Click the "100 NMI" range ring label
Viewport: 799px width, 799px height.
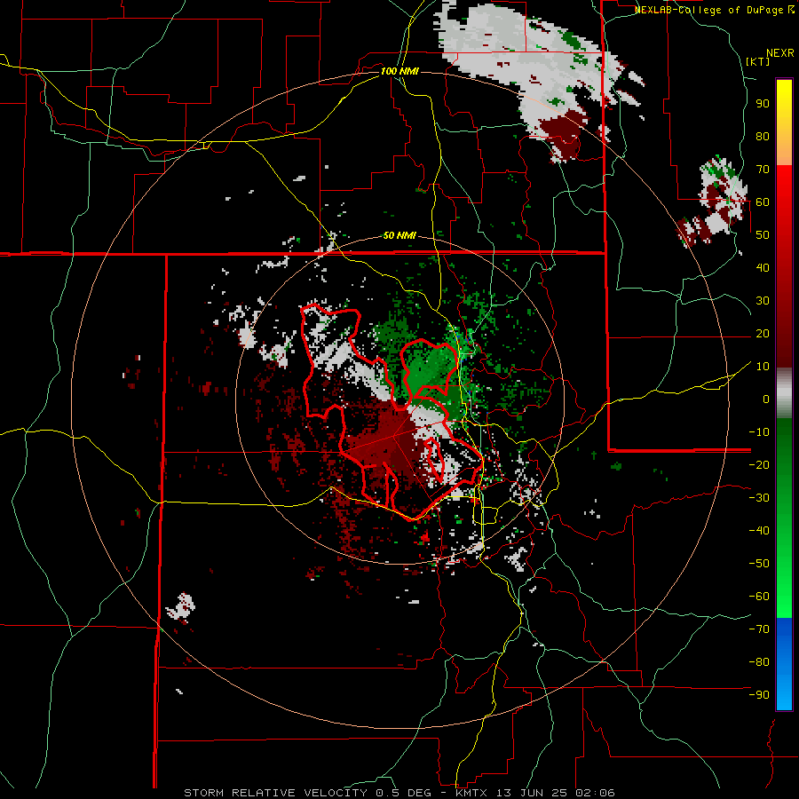pos(399,71)
